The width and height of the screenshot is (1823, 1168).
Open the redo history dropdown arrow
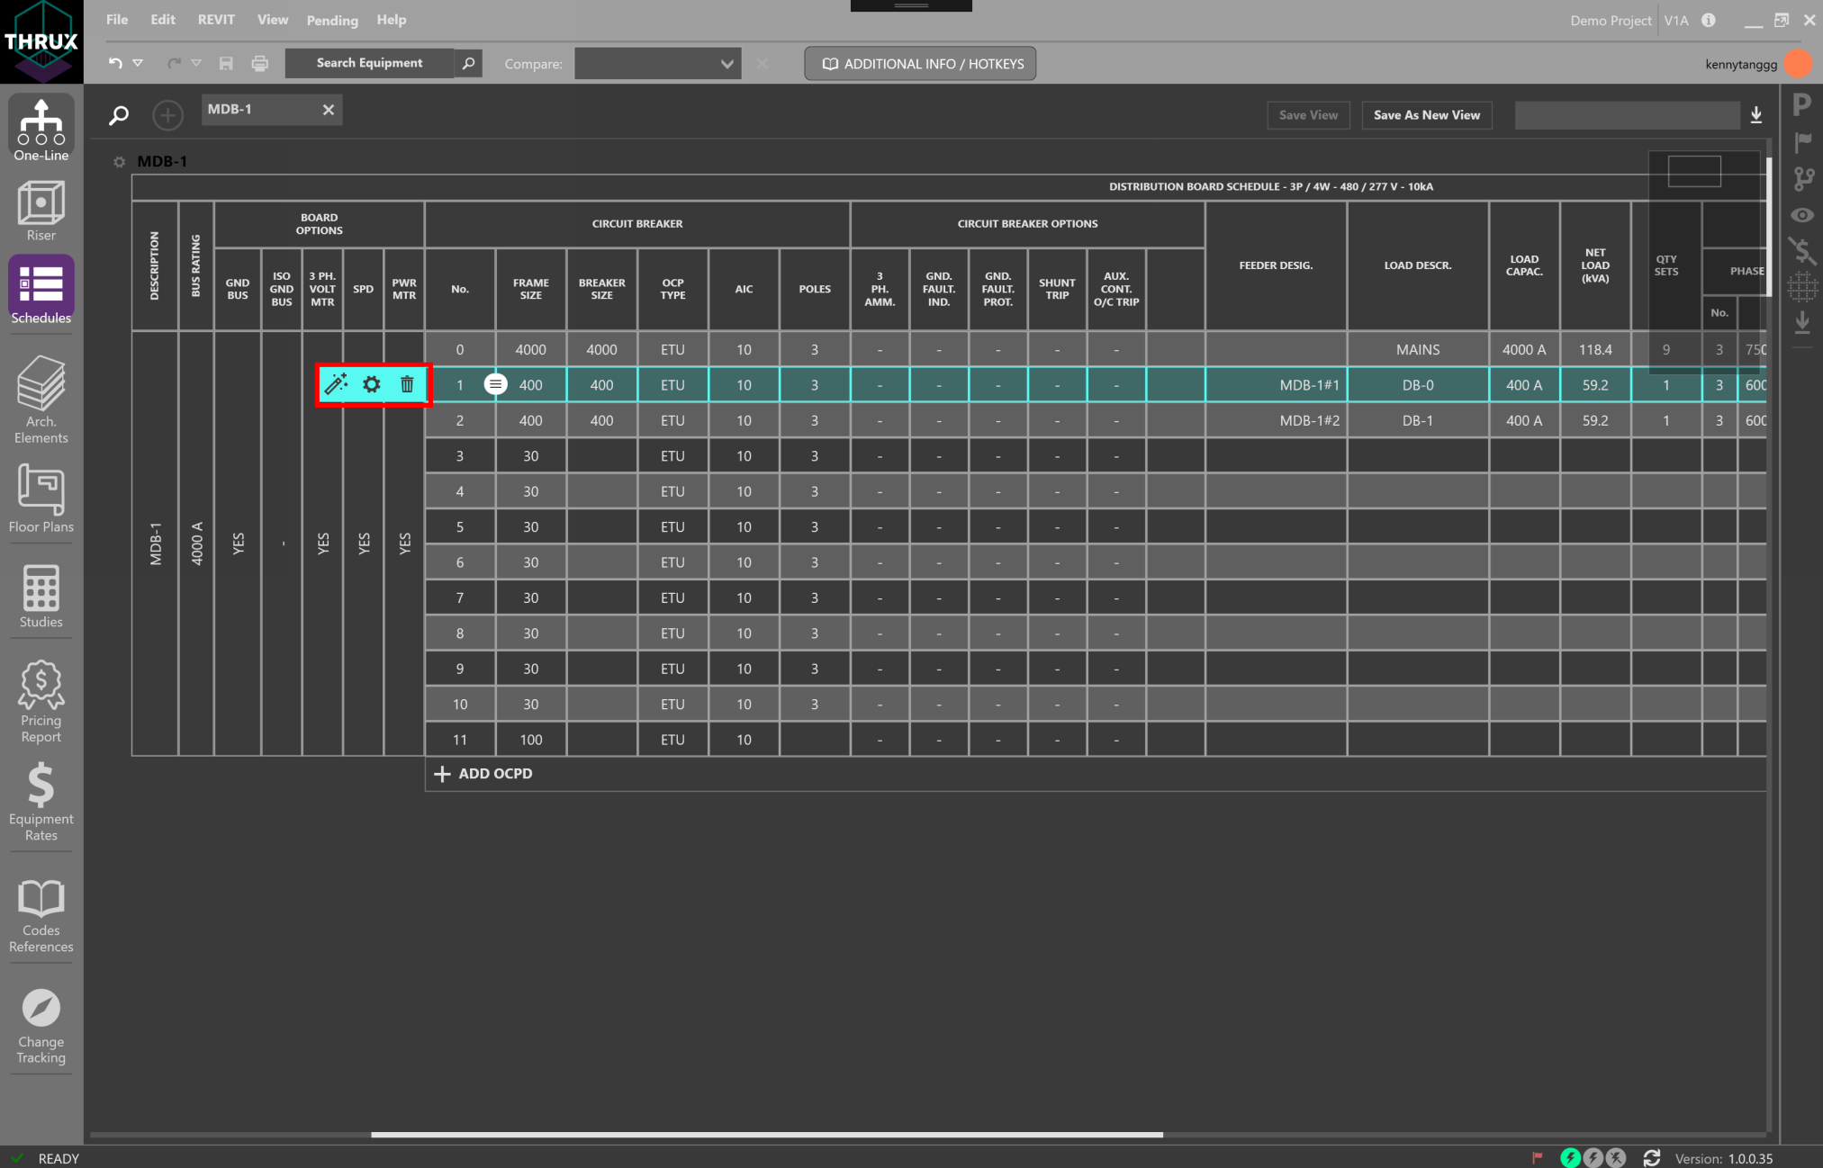coord(196,63)
